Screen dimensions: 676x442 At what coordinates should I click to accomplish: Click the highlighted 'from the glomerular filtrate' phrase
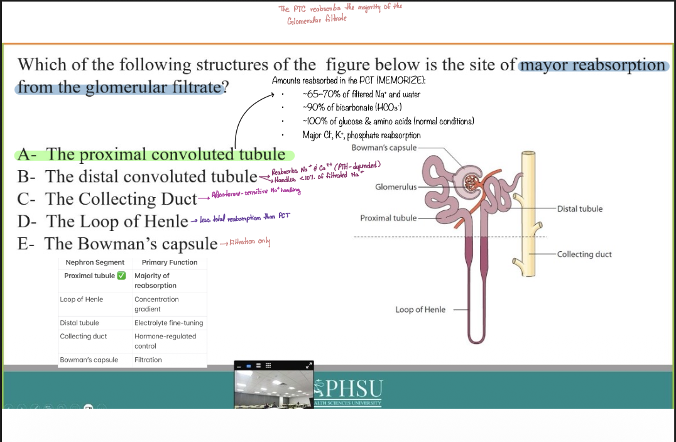(119, 87)
